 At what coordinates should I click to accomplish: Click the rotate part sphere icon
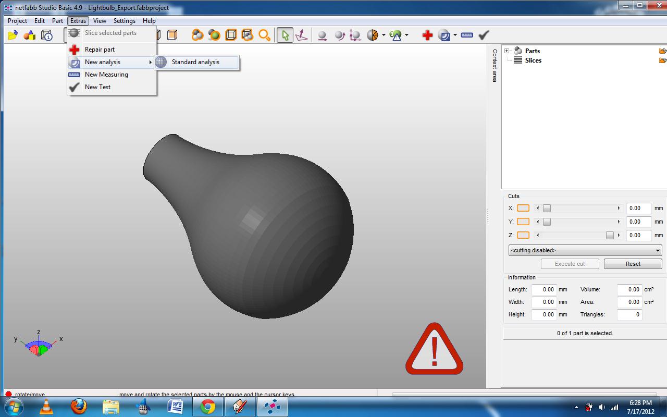pos(339,35)
